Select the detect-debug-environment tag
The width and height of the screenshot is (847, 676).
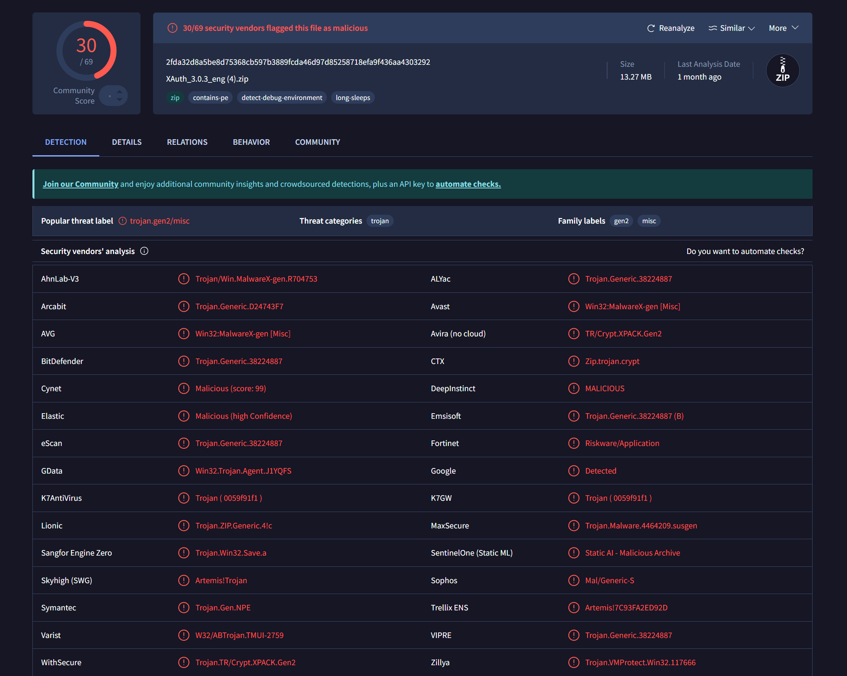click(282, 98)
